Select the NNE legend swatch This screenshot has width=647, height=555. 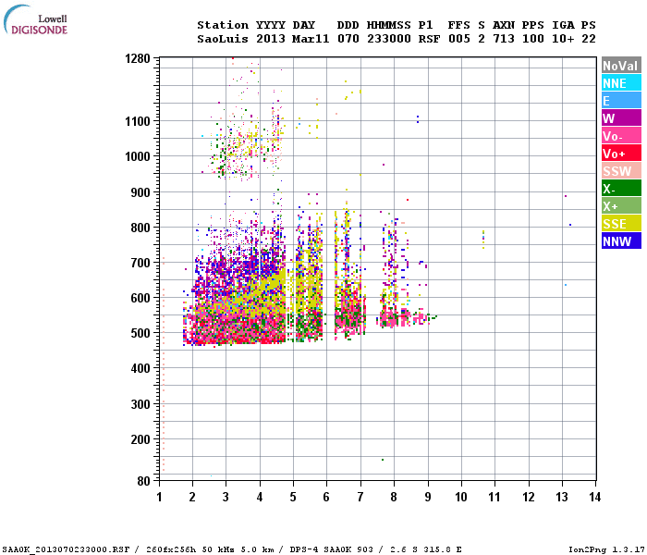click(621, 83)
